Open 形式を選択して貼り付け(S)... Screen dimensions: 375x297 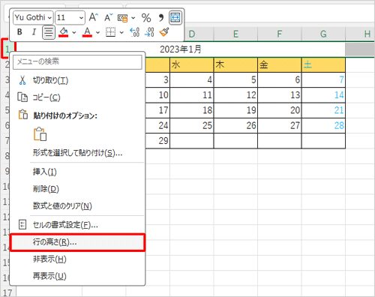(77, 153)
